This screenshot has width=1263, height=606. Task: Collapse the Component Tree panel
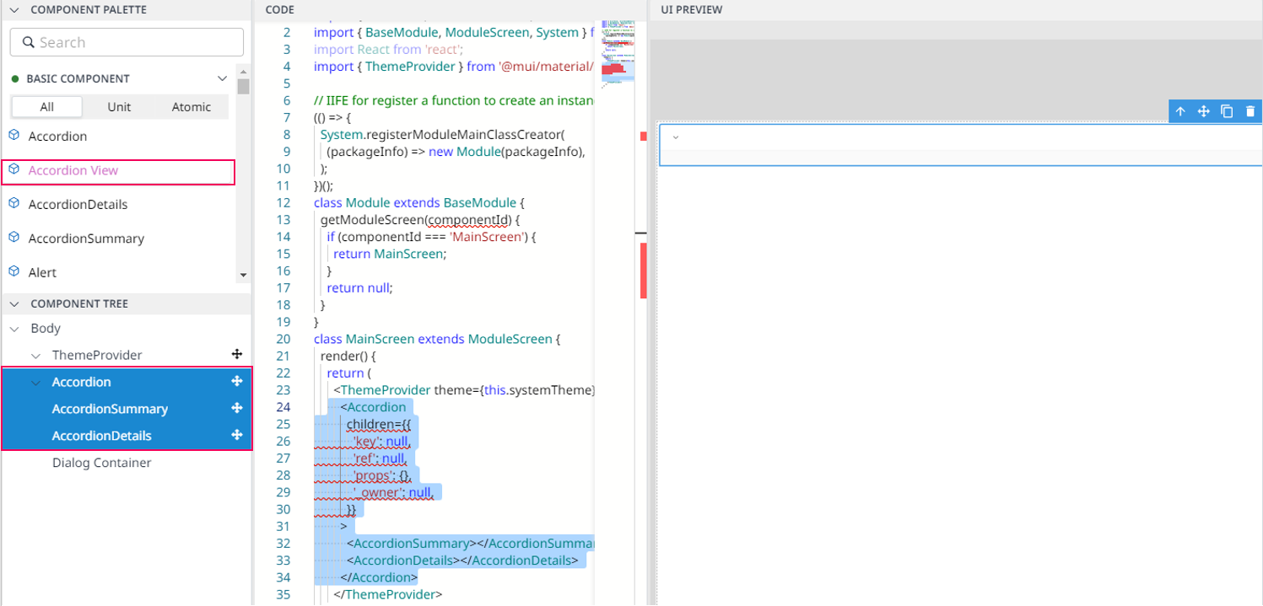click(x=13, y=303)
